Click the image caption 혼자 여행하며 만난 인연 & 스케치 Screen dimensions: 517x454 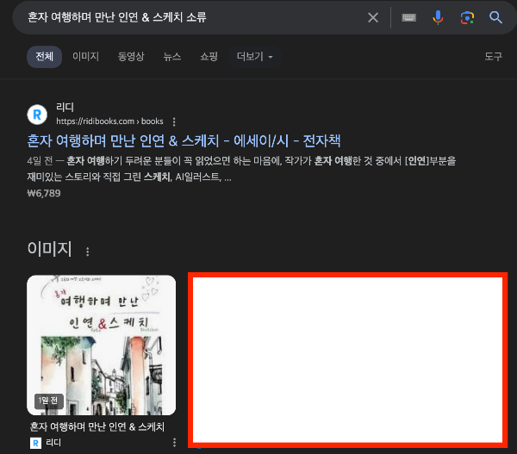97,426
